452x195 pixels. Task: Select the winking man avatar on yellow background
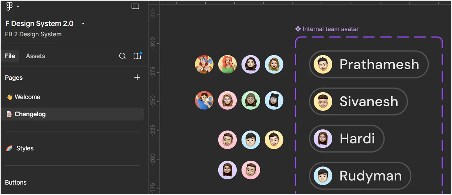pyautogui.click(x=274, y=140)
